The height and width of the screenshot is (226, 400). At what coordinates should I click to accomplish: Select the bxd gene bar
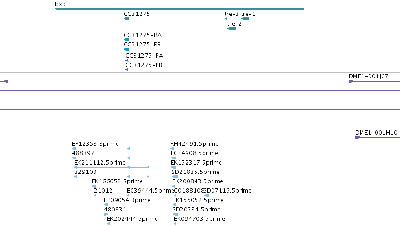pos(180,9)
